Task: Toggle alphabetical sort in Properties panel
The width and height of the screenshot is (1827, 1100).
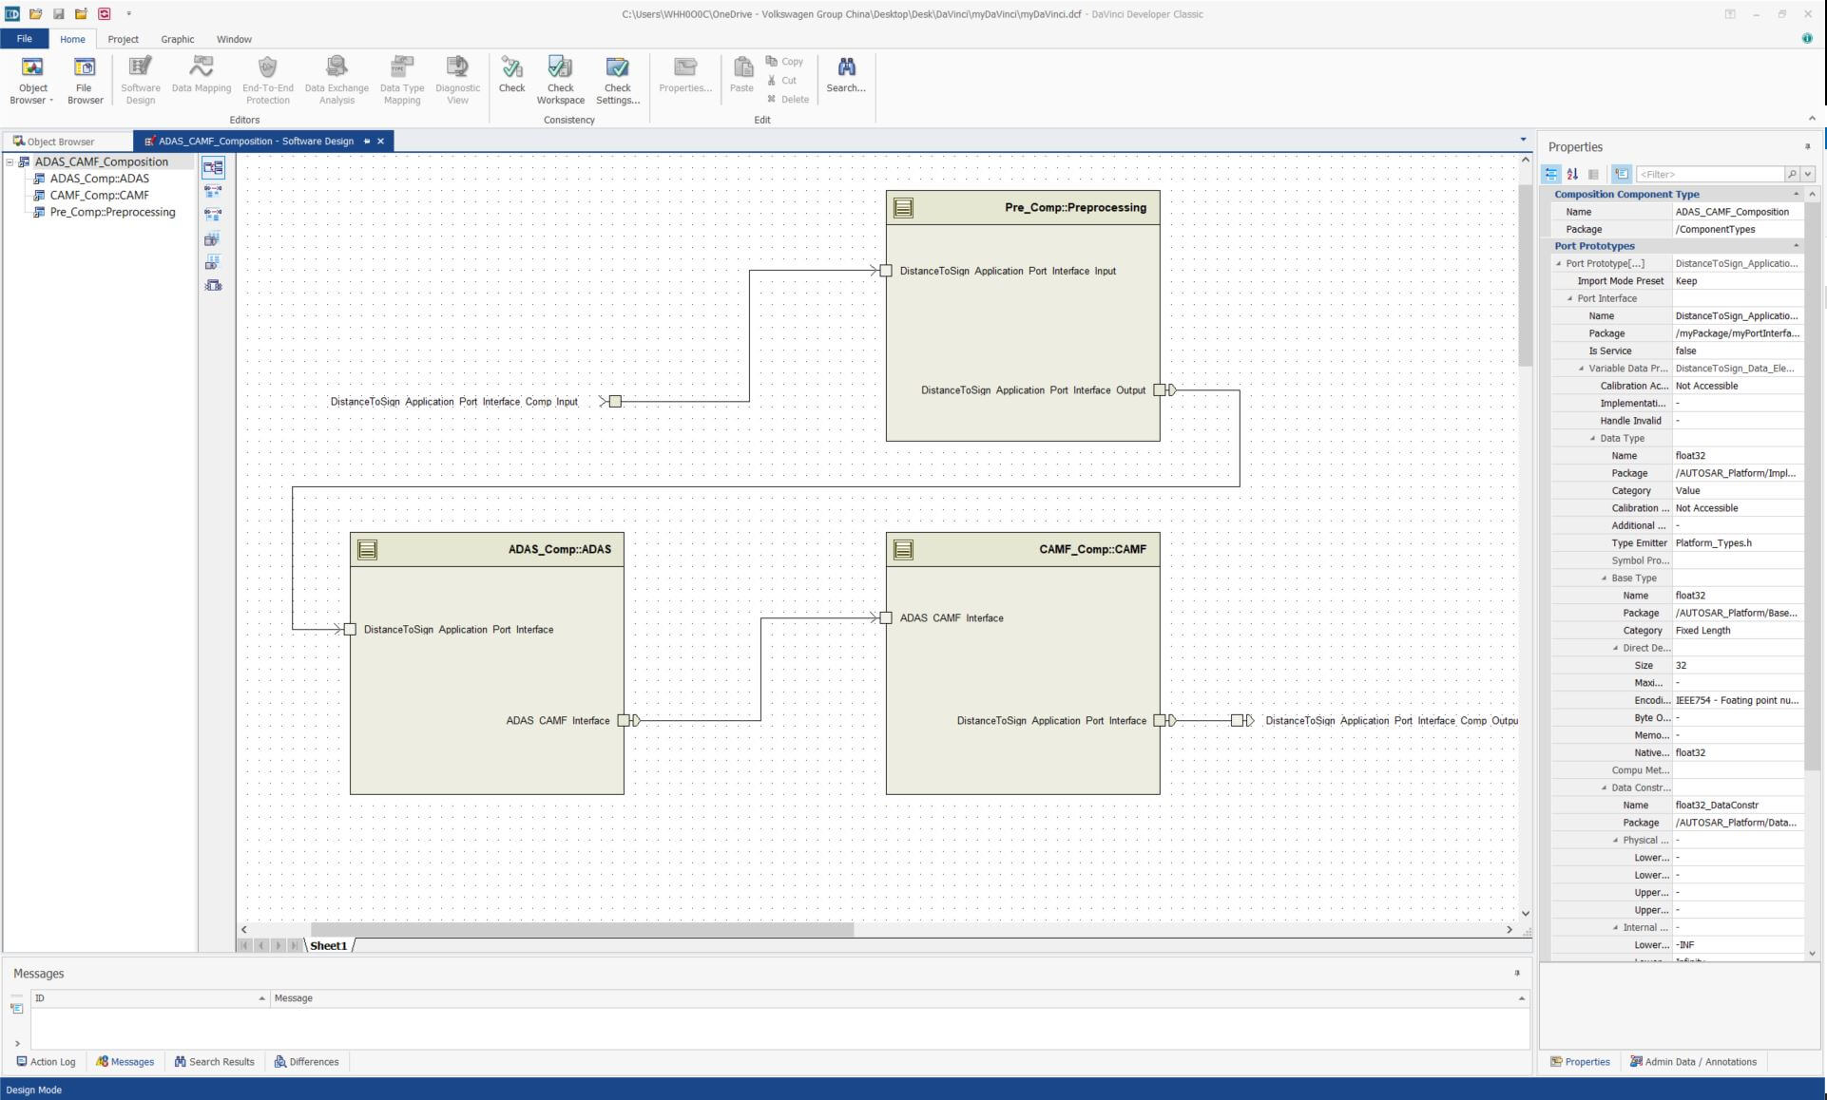Action: click(1572, 174)
